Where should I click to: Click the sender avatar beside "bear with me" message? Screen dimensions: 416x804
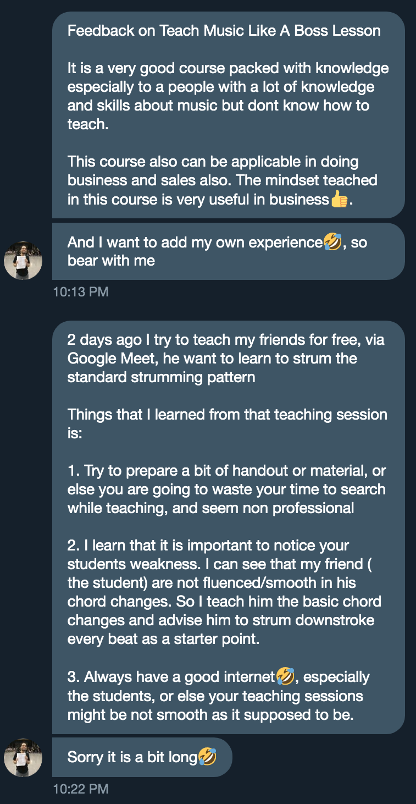[x=23, y=261]
